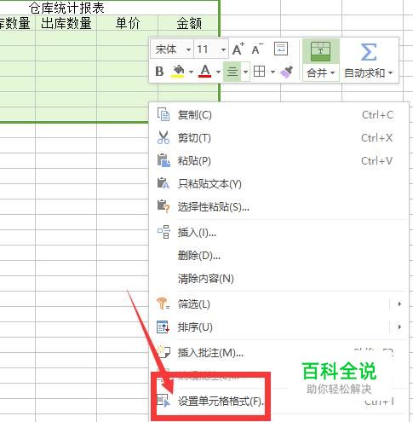Click the increase font size icon
Viewport: 413px width, 422px height.
238,49
